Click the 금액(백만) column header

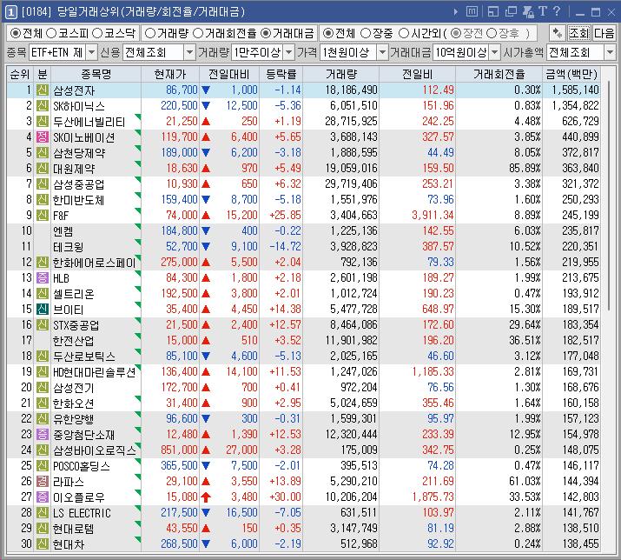(x=571, y=74)
